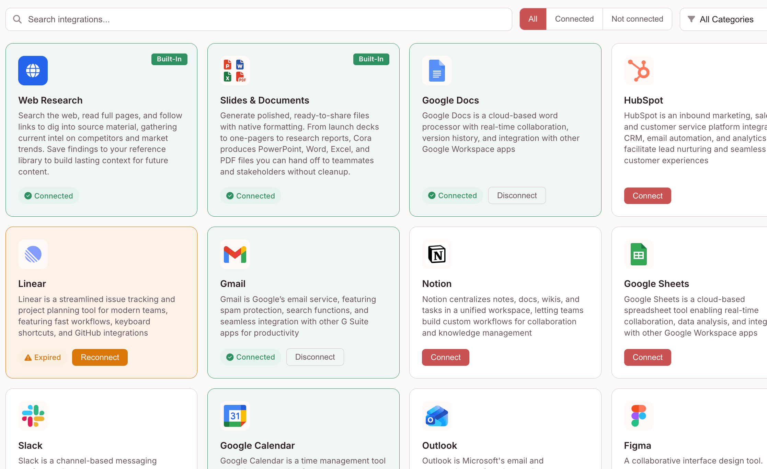Click the Connected status label on Web Research
This screenshot has width=767, height=469.
tap(49, 196)
